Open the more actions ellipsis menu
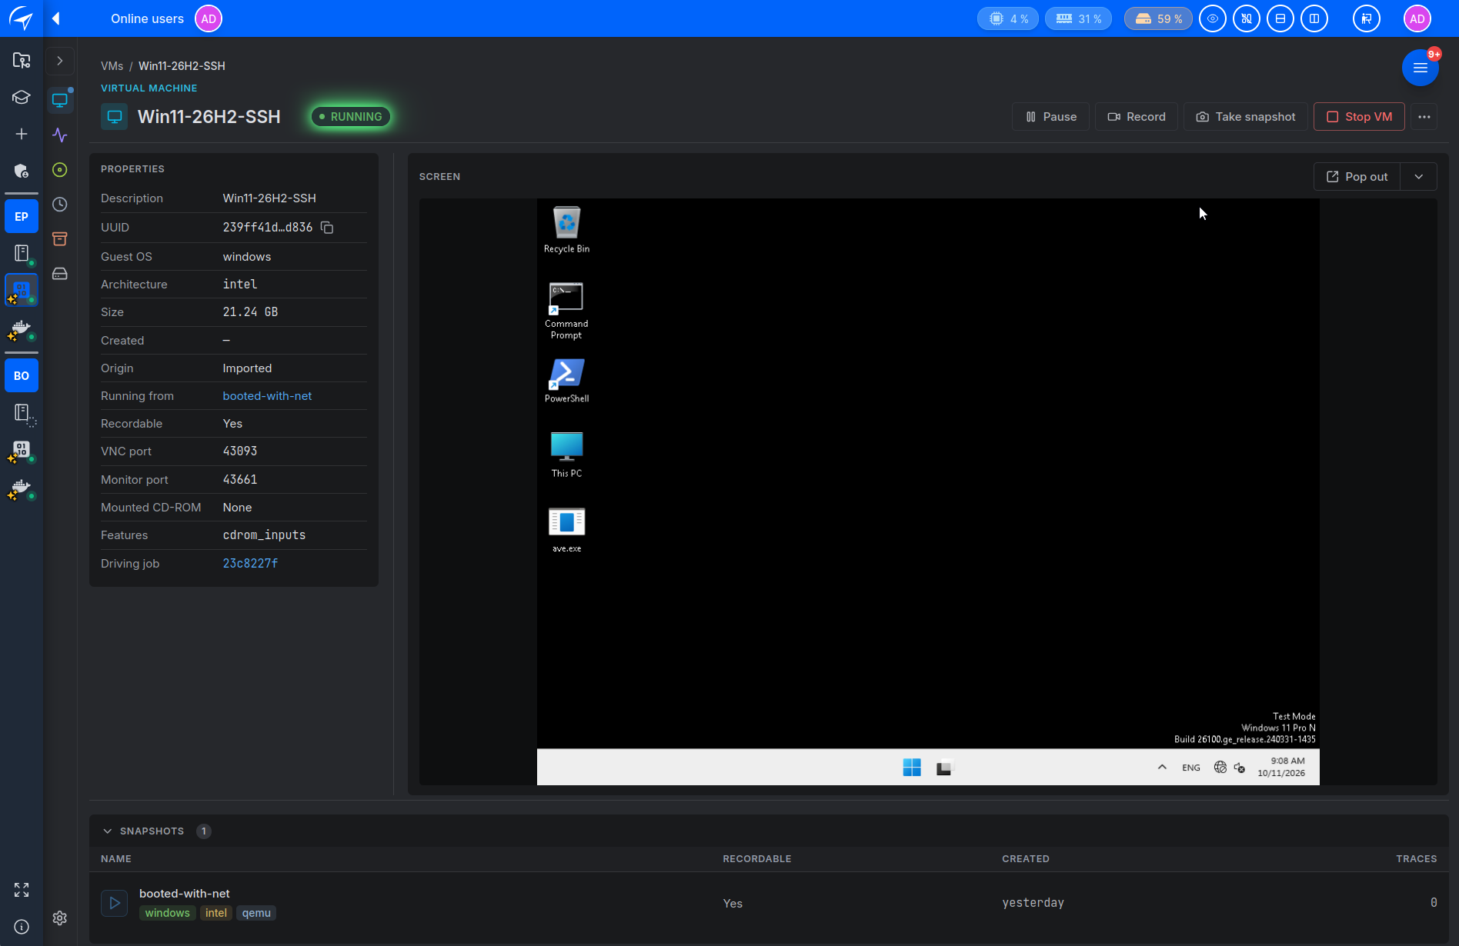Viewport: 1459px width, 946px height. click(x=1424, y=117)
